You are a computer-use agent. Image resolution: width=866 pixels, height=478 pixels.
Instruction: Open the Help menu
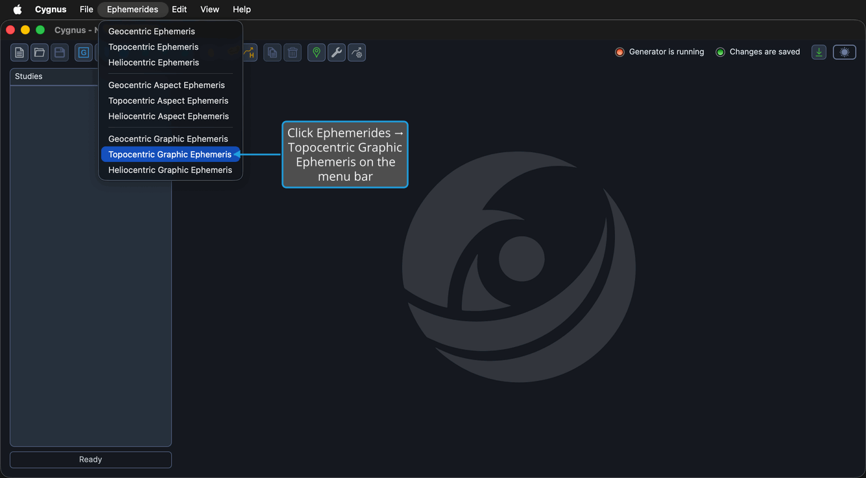[x=242, y=9]
